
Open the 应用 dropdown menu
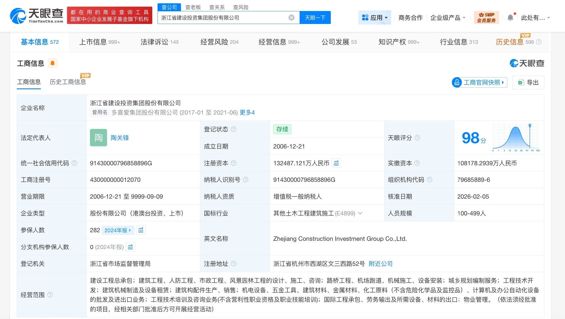375,18
